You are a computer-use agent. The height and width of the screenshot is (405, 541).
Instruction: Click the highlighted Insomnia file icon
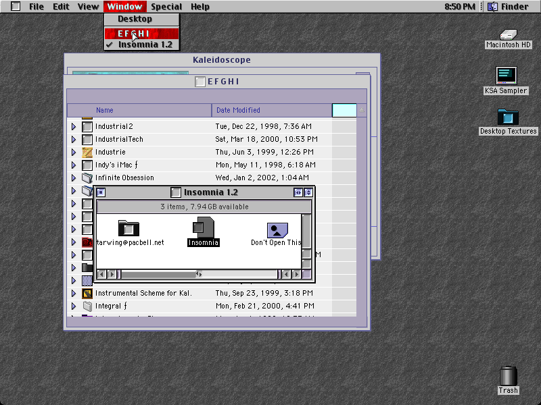[204, 227]
